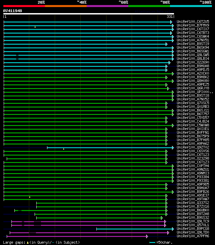Click the UniRef100_P93381 label

tap(193, 180)
